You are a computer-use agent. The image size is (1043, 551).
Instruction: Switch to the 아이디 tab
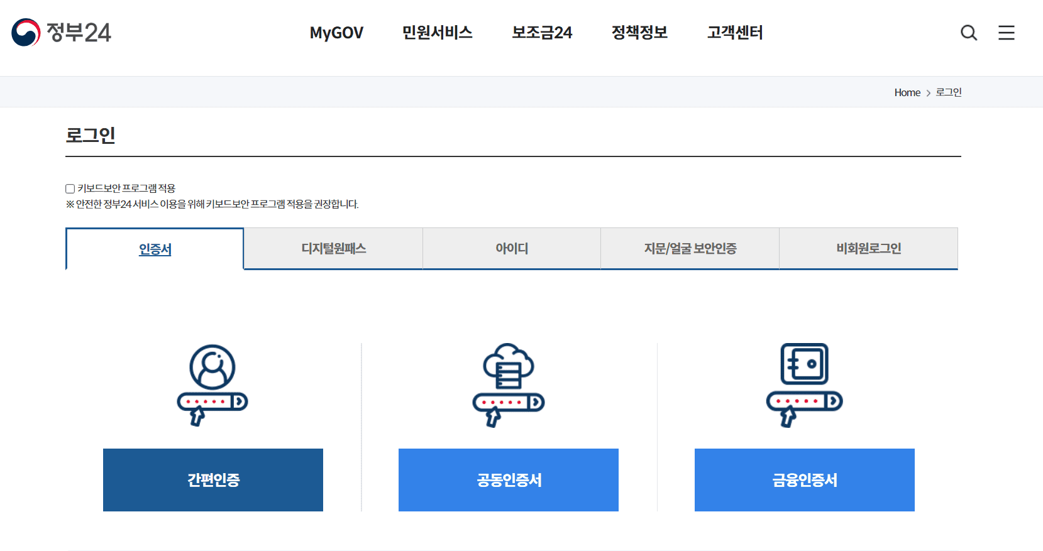[x=512, y=248]
